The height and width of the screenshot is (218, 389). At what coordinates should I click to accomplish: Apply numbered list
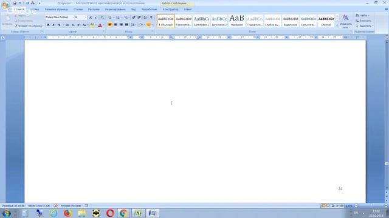118,18
